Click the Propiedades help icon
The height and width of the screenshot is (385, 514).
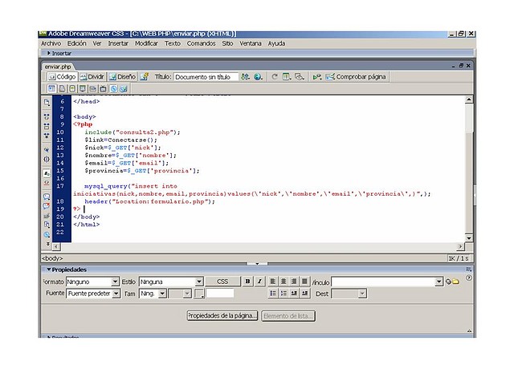[x=469, y=278]
